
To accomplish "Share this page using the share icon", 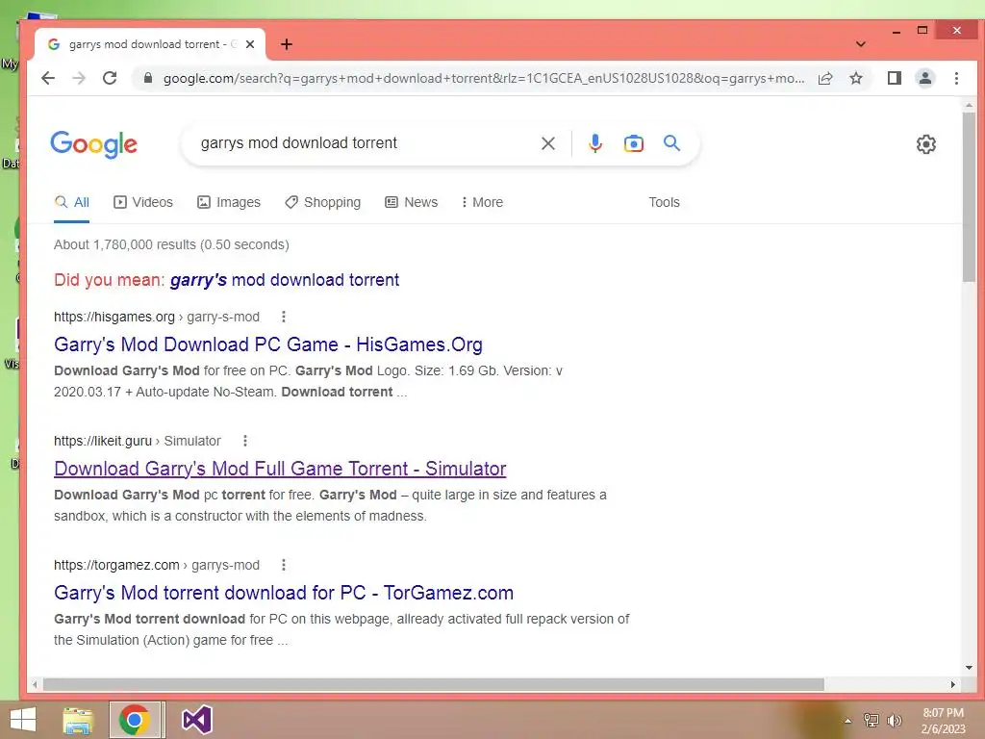I will tap(825, 78).
